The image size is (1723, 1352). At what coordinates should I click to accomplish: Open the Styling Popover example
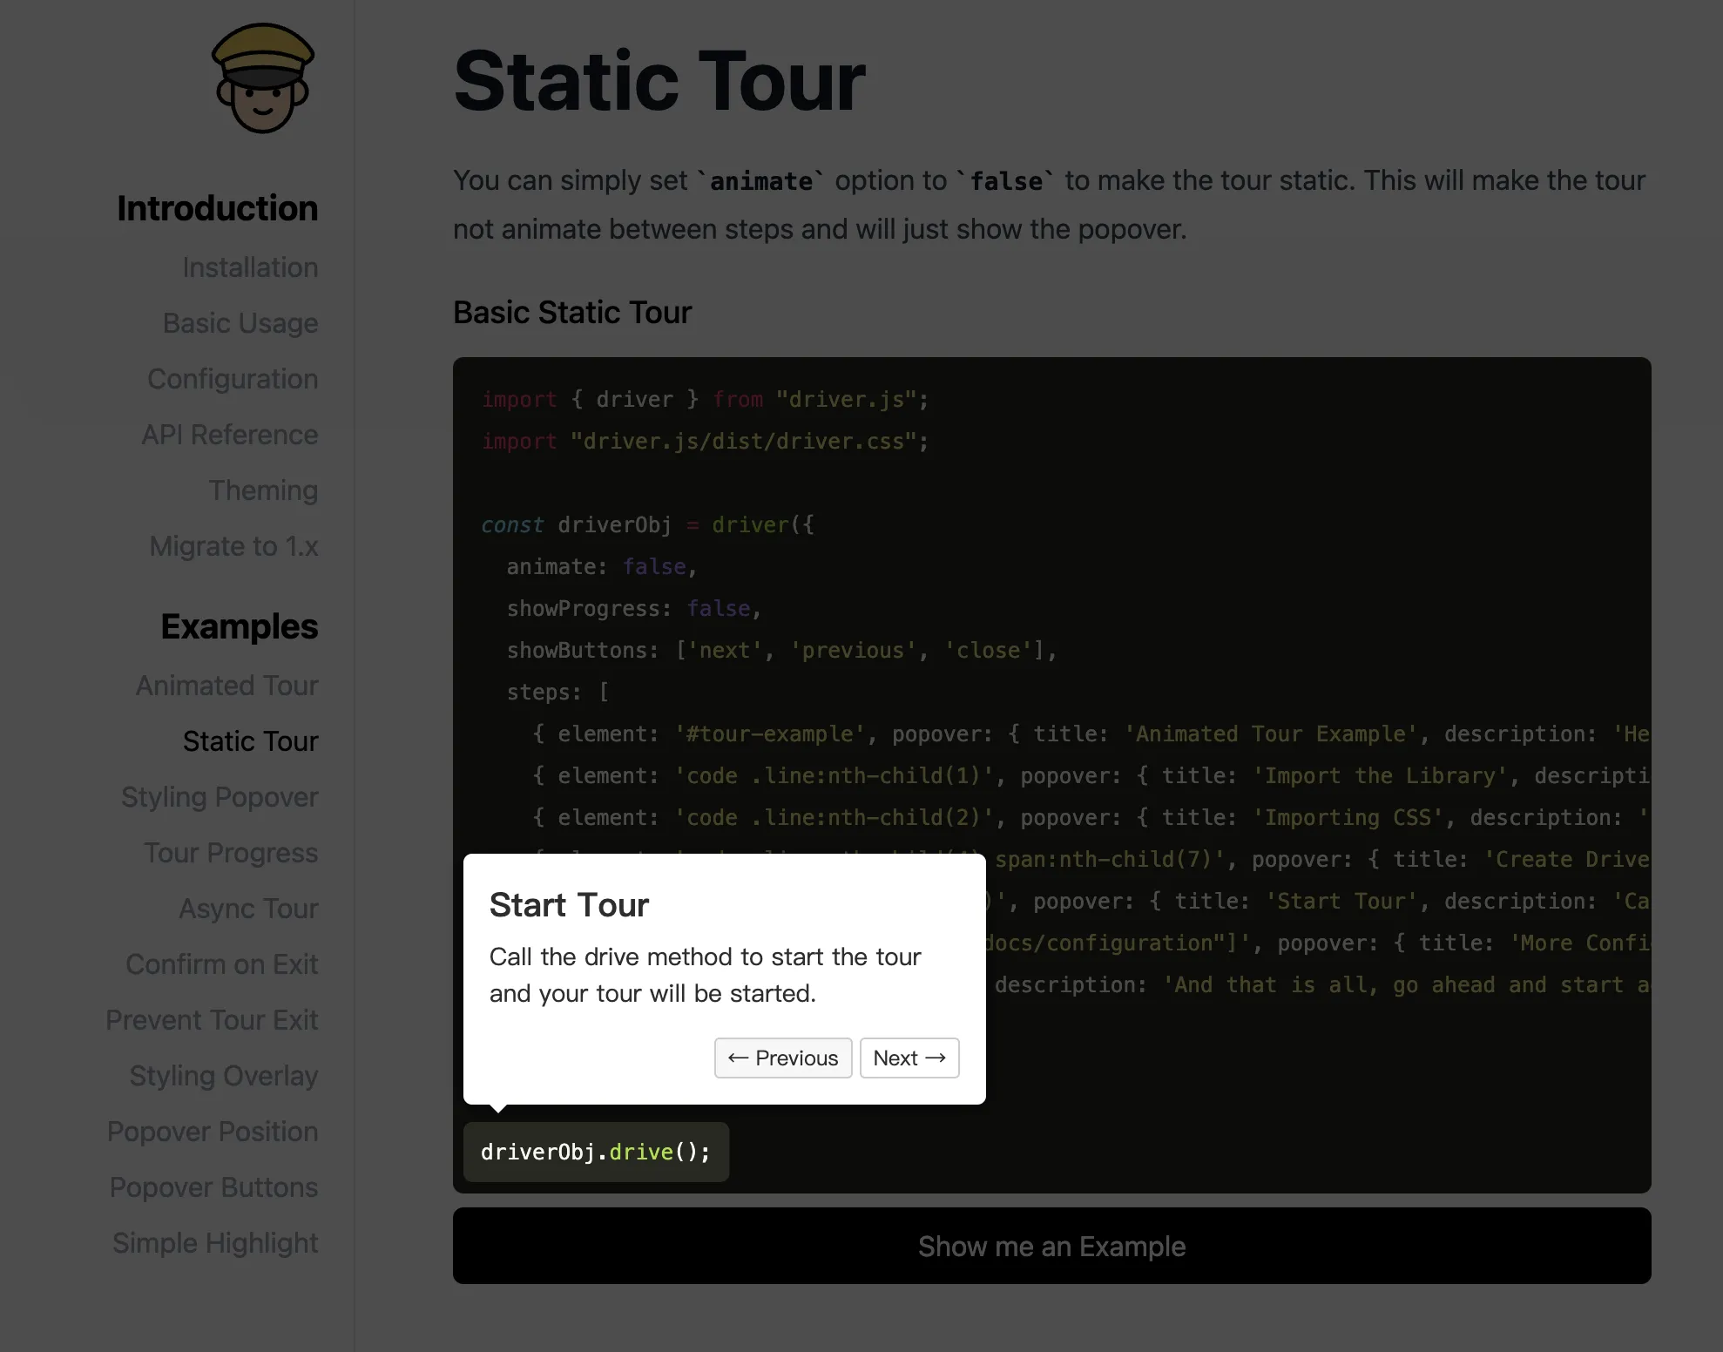point(220,797)
